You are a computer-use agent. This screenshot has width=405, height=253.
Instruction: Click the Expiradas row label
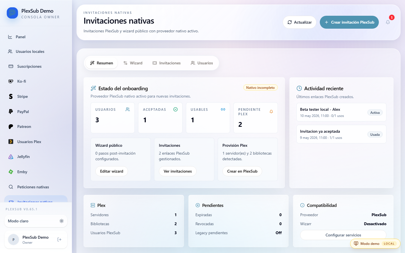click(204, 215)
